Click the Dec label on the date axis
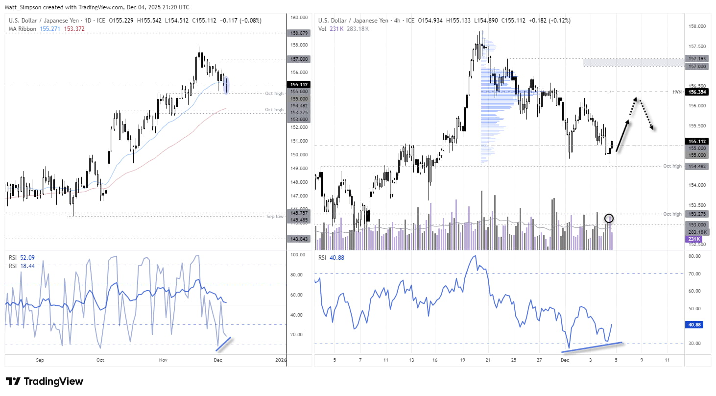This screenshot has height=396, width=716. 217,360
